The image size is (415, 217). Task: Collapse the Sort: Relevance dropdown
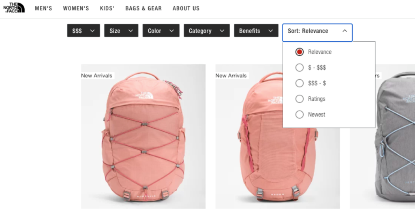[317, 31]
